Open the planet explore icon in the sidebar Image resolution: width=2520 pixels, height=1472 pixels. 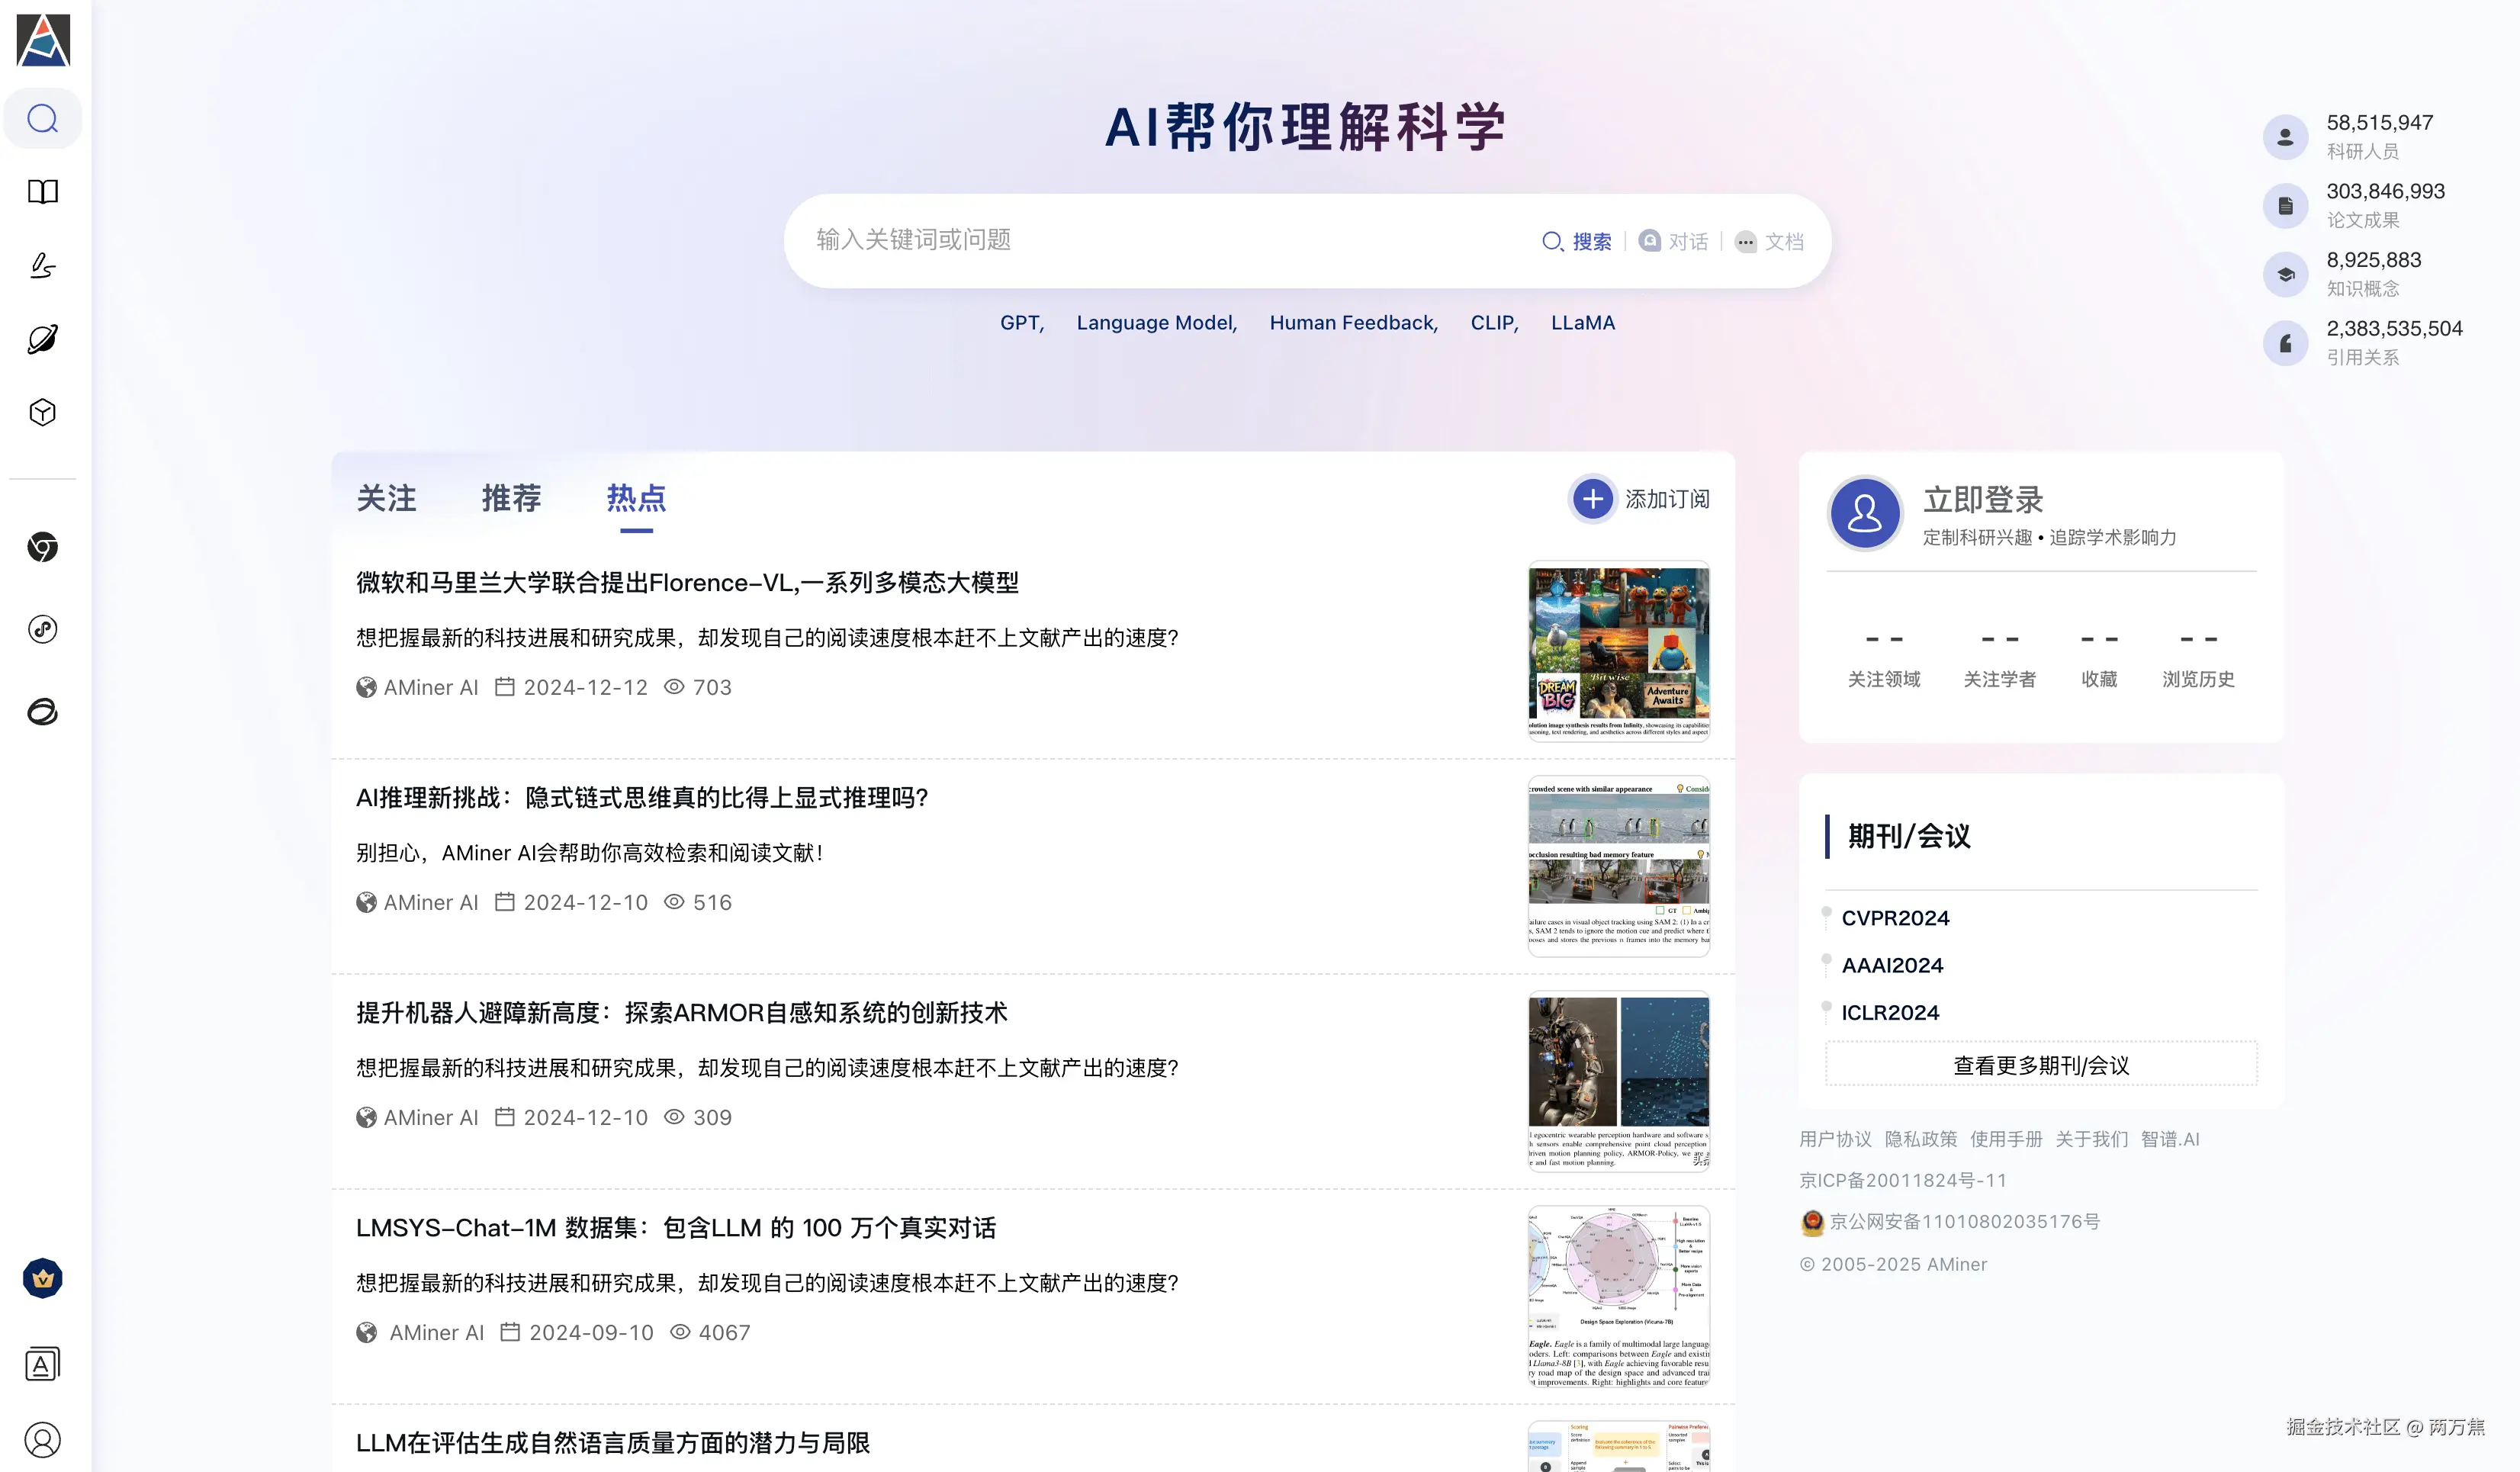(43, 339)
